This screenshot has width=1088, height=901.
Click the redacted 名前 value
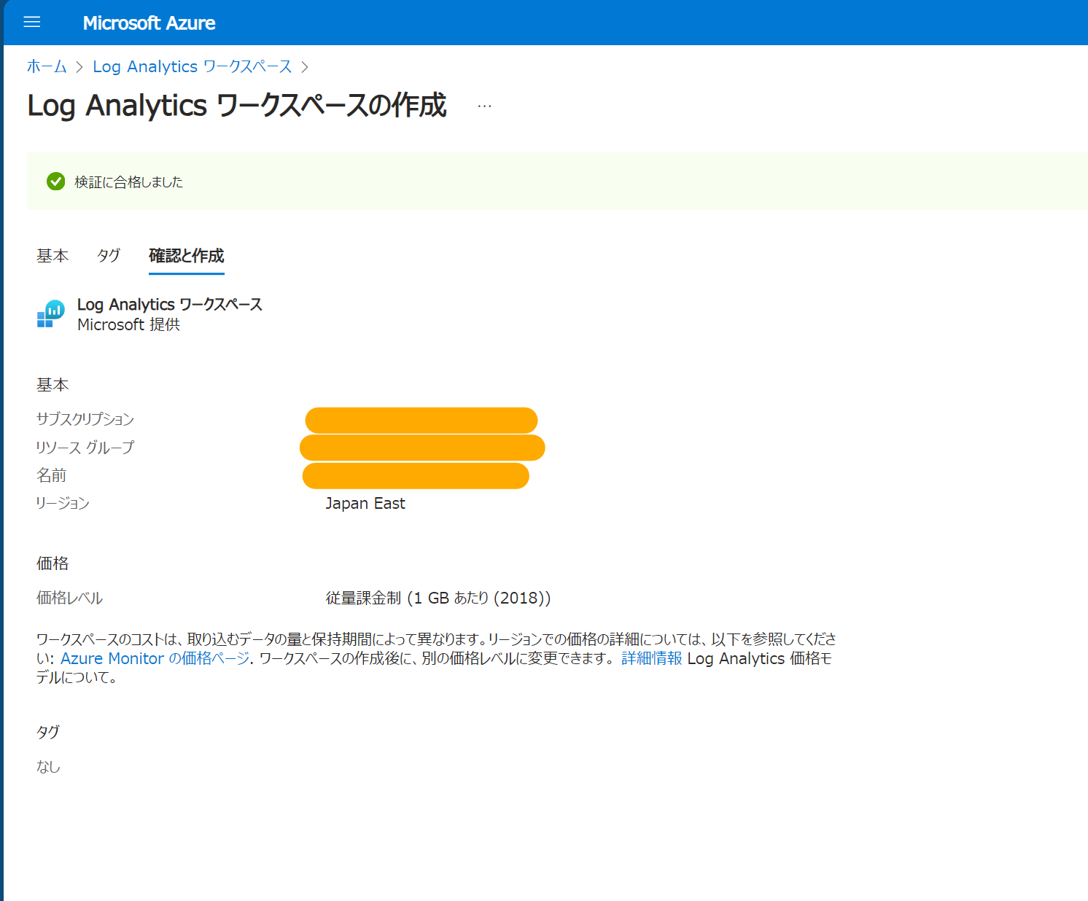click(415, 475)
